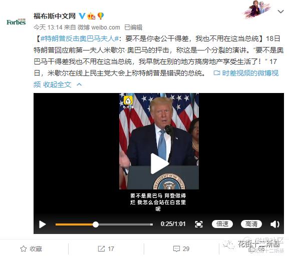Toggle 收藏 favorite star on this post
289x257 pixels.
pyautogui.click(x=31, y=248)
